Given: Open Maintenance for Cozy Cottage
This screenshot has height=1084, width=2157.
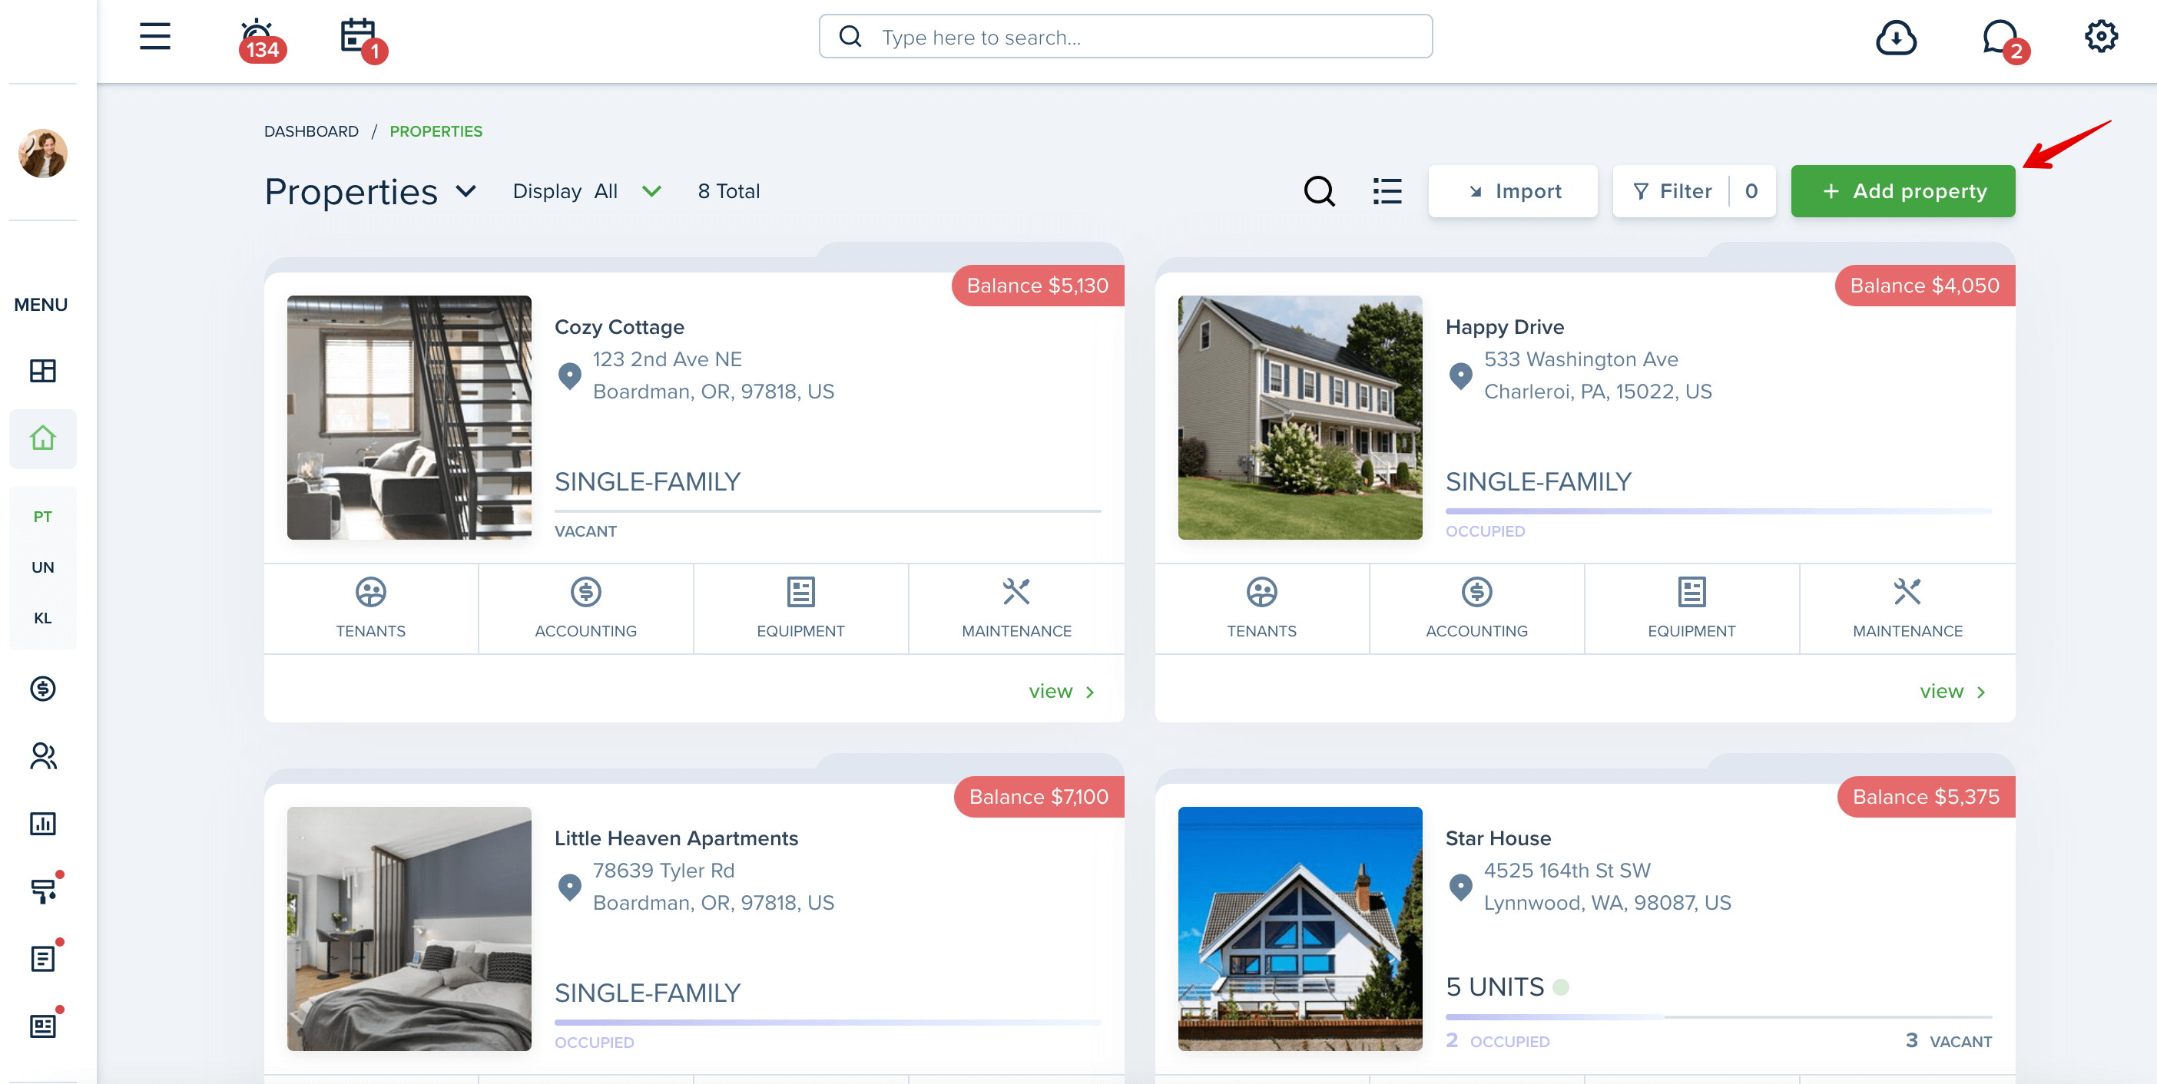Looking at the screenshot, I should click(1016, 609).
